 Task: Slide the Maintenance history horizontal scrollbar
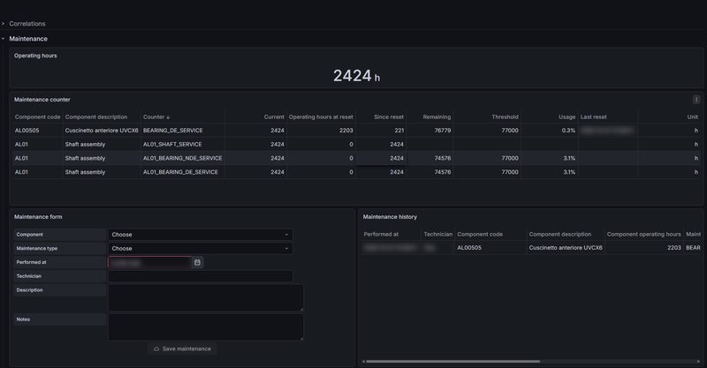(x=452, y=361)
